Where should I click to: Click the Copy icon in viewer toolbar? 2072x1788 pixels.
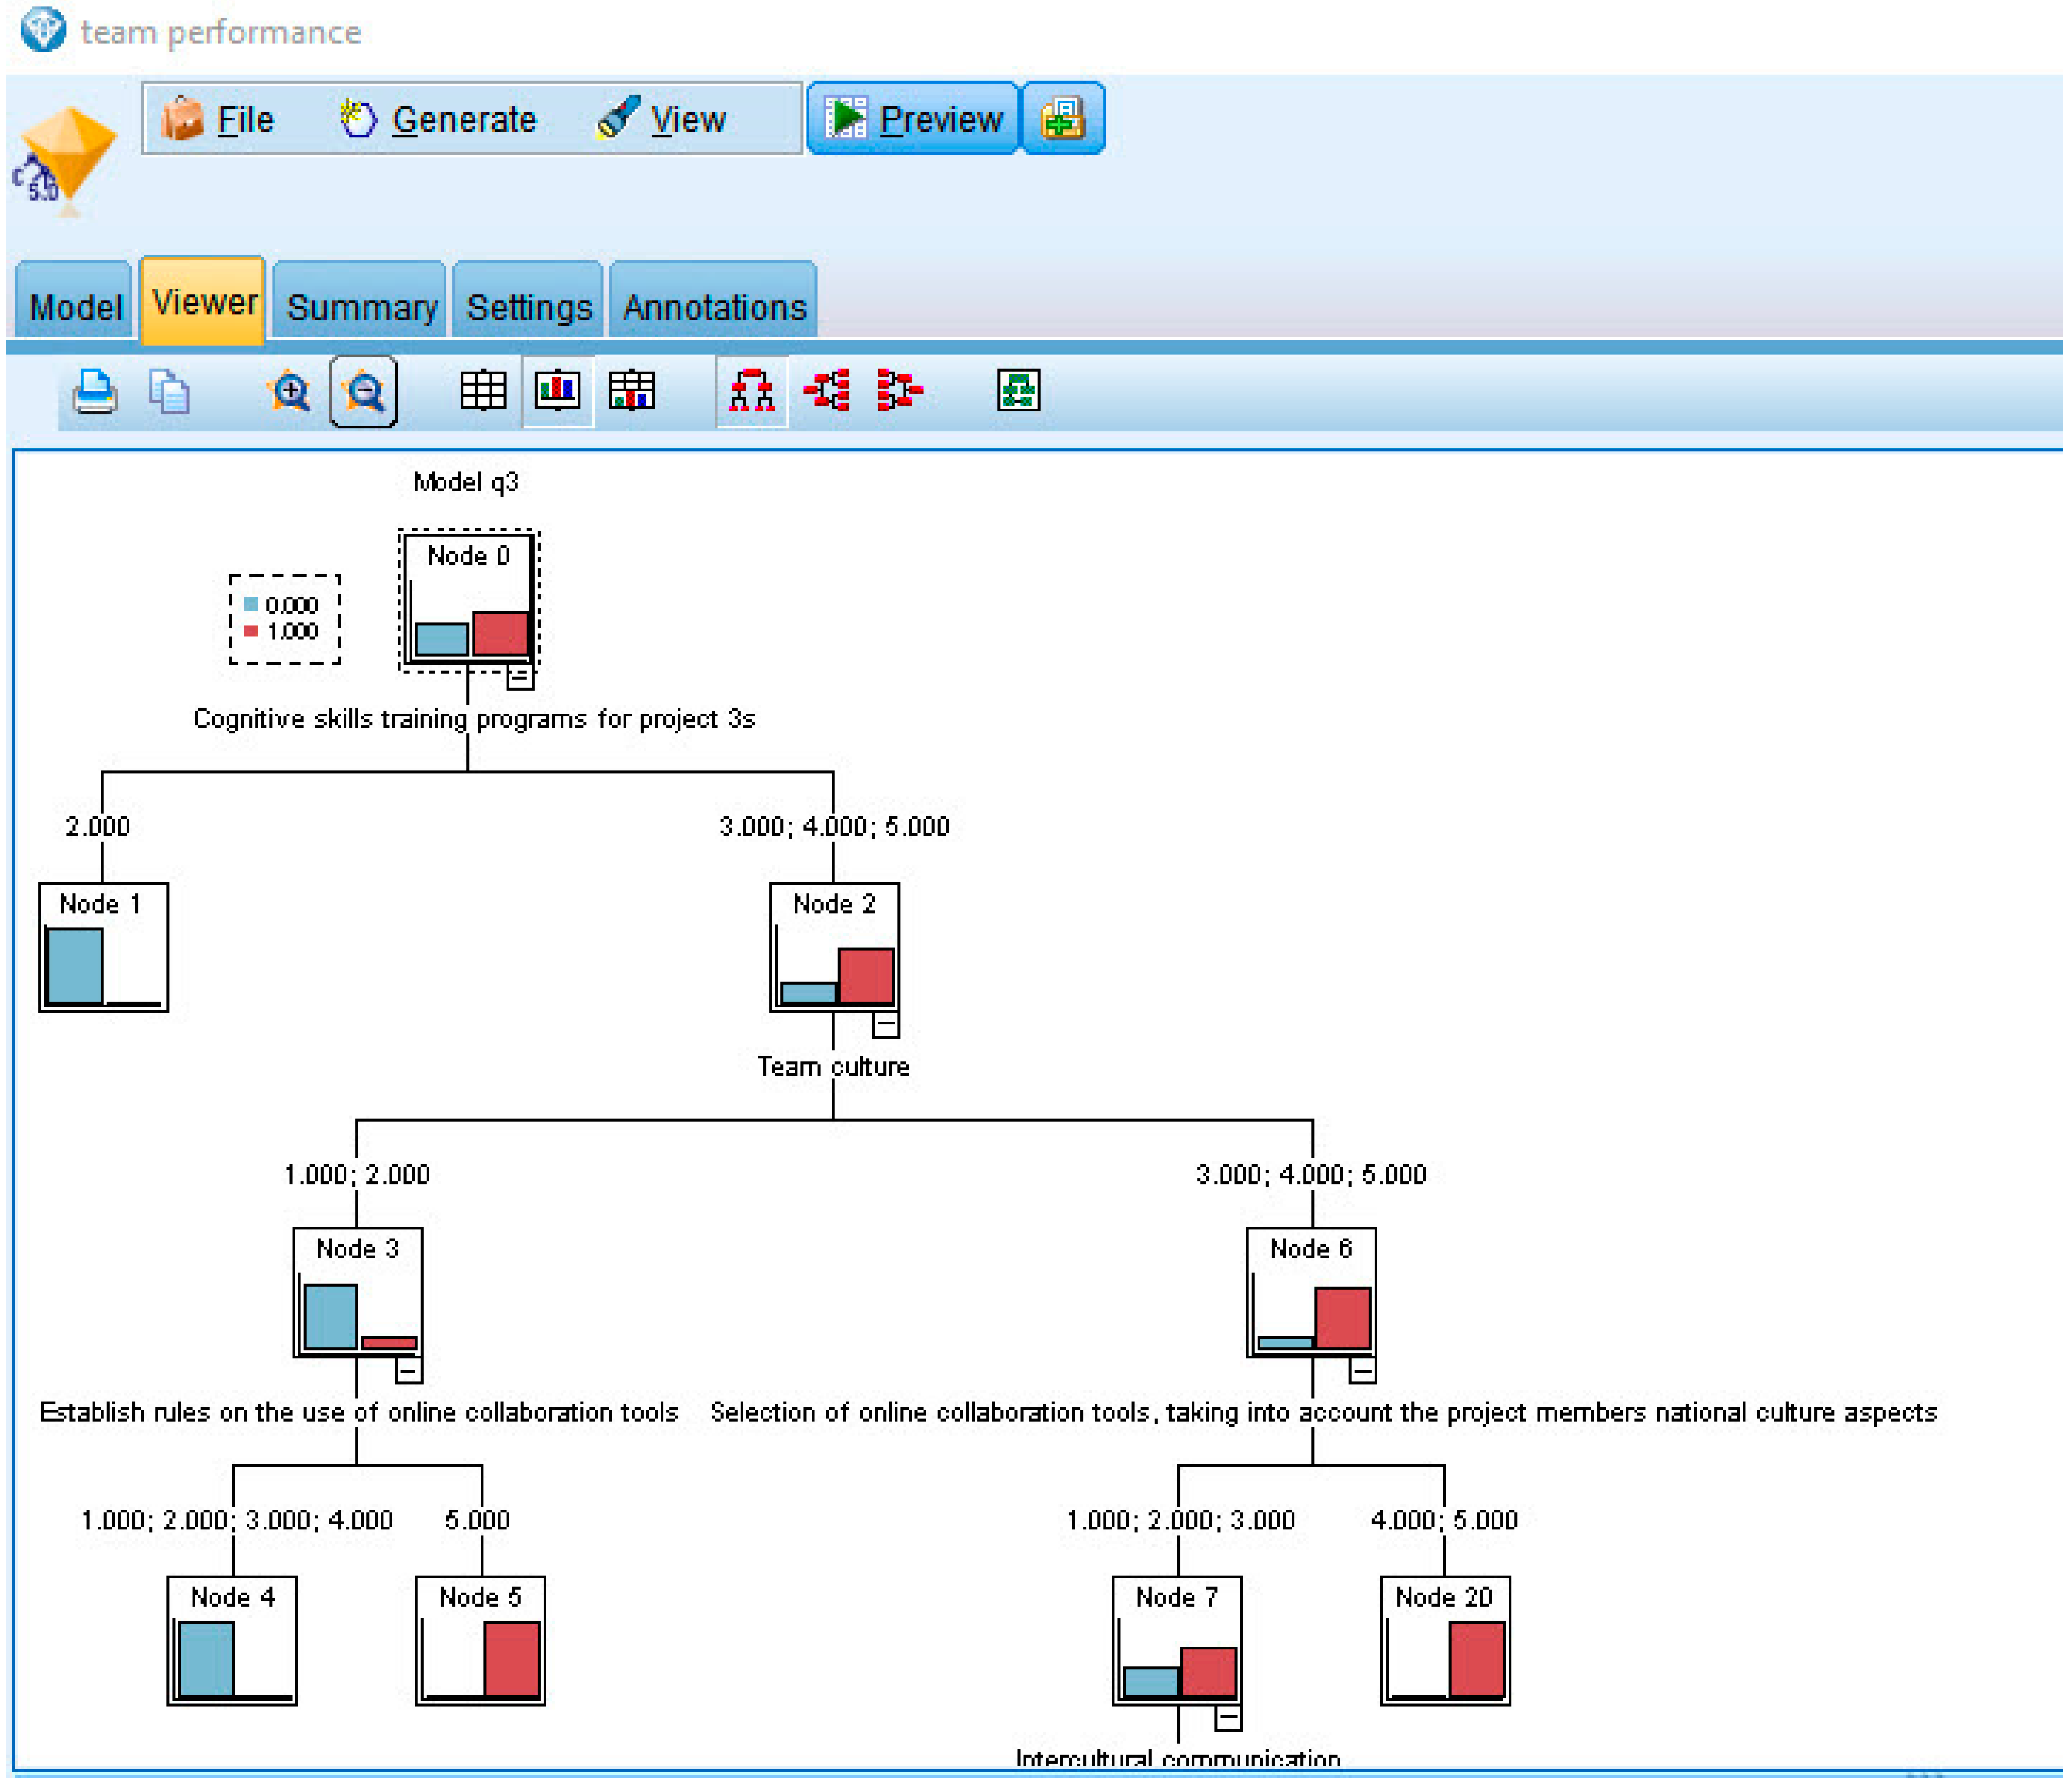(x=169, y=391)
